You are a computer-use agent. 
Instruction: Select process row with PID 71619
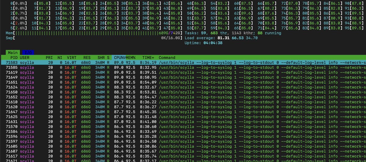click(x=183, y=72)
